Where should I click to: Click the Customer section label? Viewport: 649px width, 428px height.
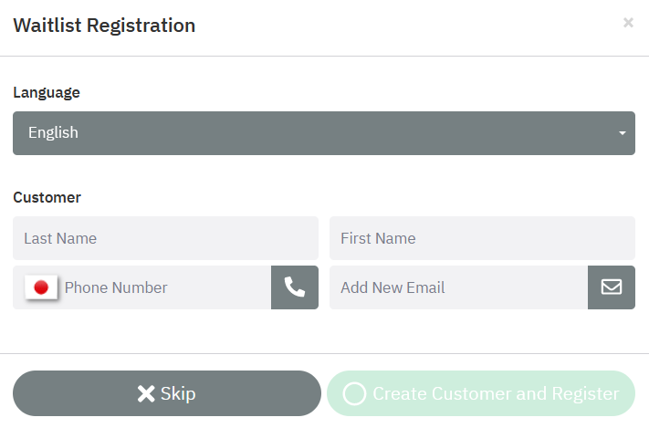pyautogui.click(x=47, y=197)
